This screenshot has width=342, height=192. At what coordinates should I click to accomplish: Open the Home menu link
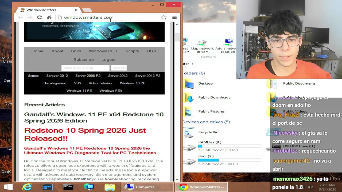tap(37, 51)
